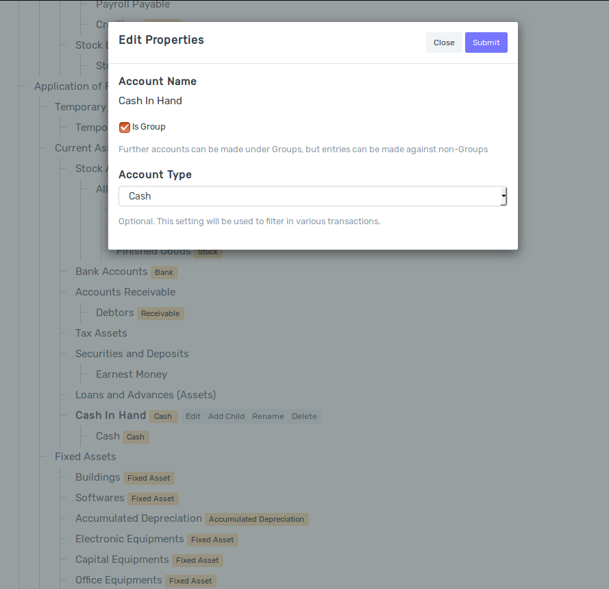Open the Account Type dropdown

click(x=312, y=195)
